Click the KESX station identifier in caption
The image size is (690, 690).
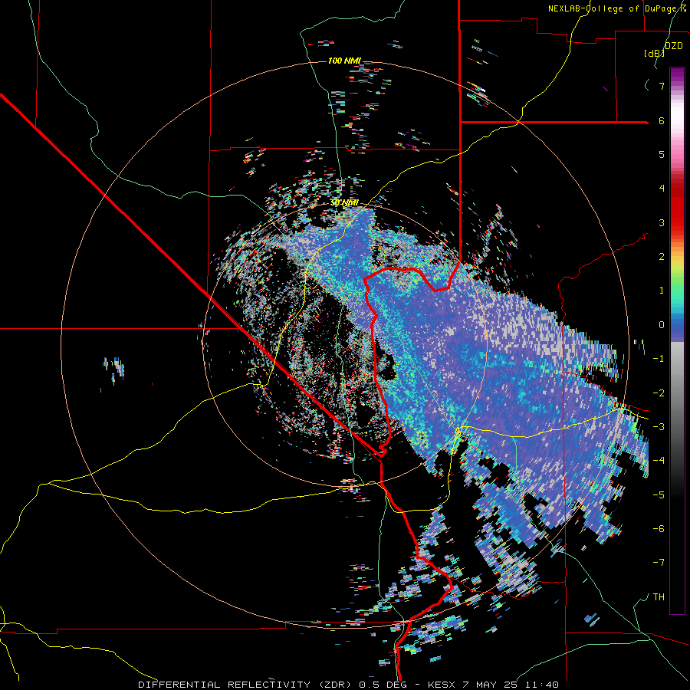pyautogui.click(x=442, y=685)
